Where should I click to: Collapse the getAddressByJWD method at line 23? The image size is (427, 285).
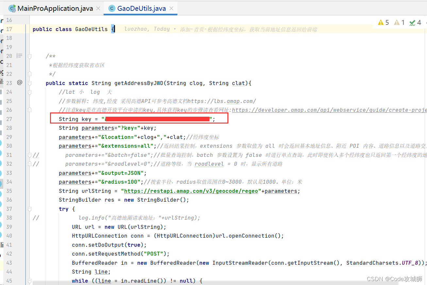30,83
